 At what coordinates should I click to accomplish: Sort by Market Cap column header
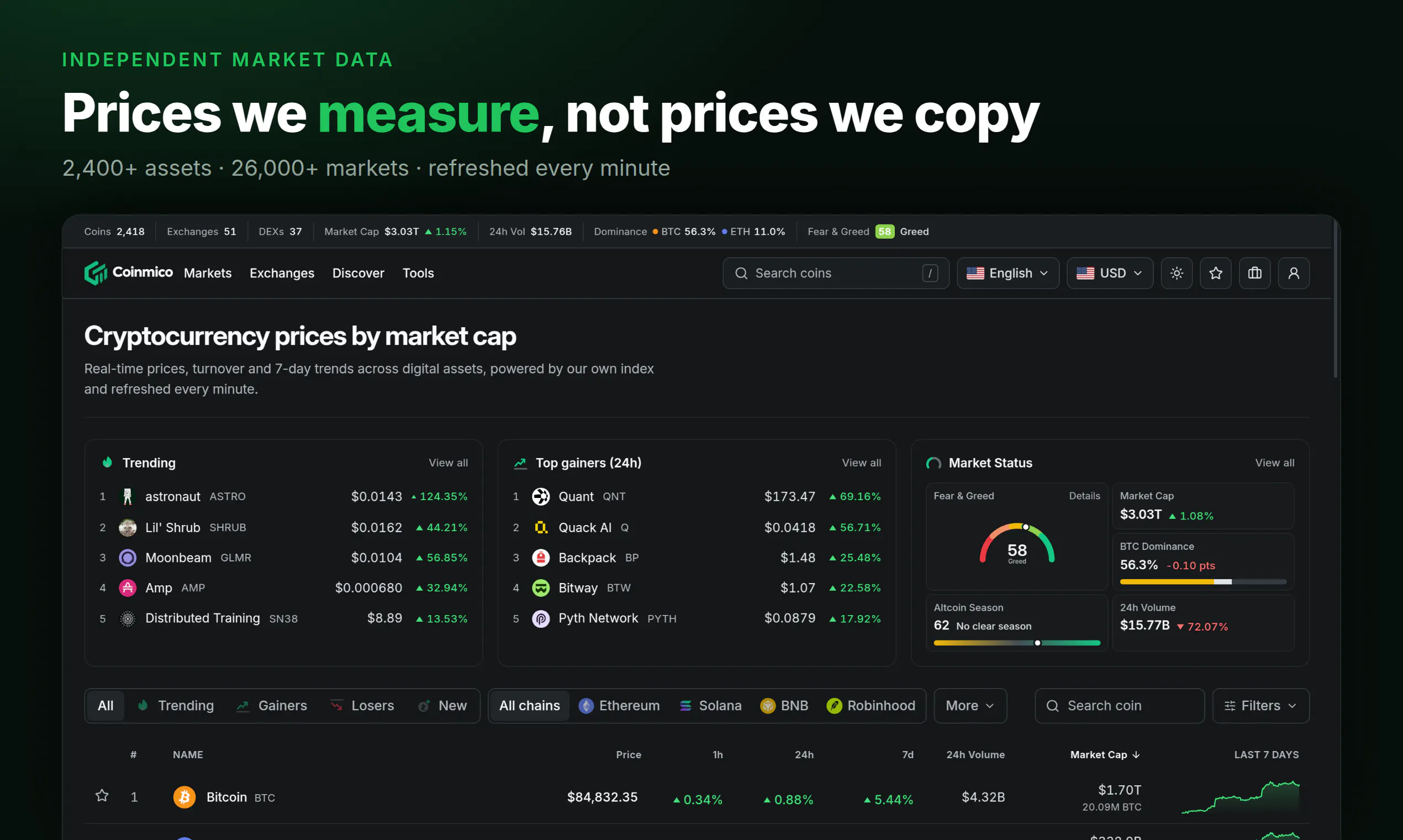[1105, 754]
